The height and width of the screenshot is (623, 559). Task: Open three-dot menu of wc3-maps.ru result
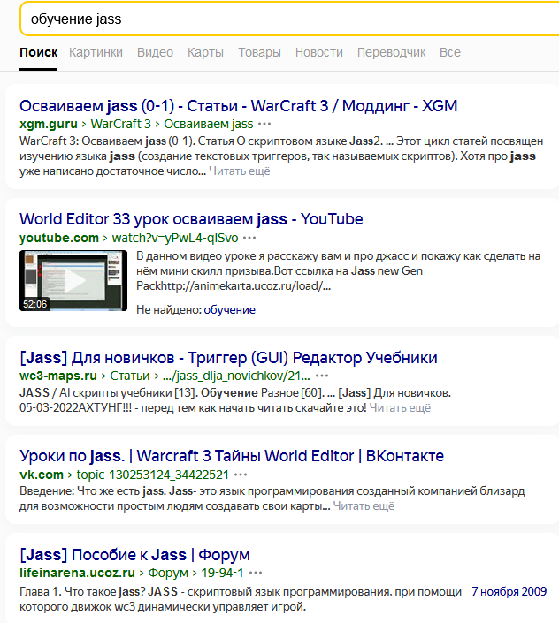pyautogui.click(x=322, y=376)
